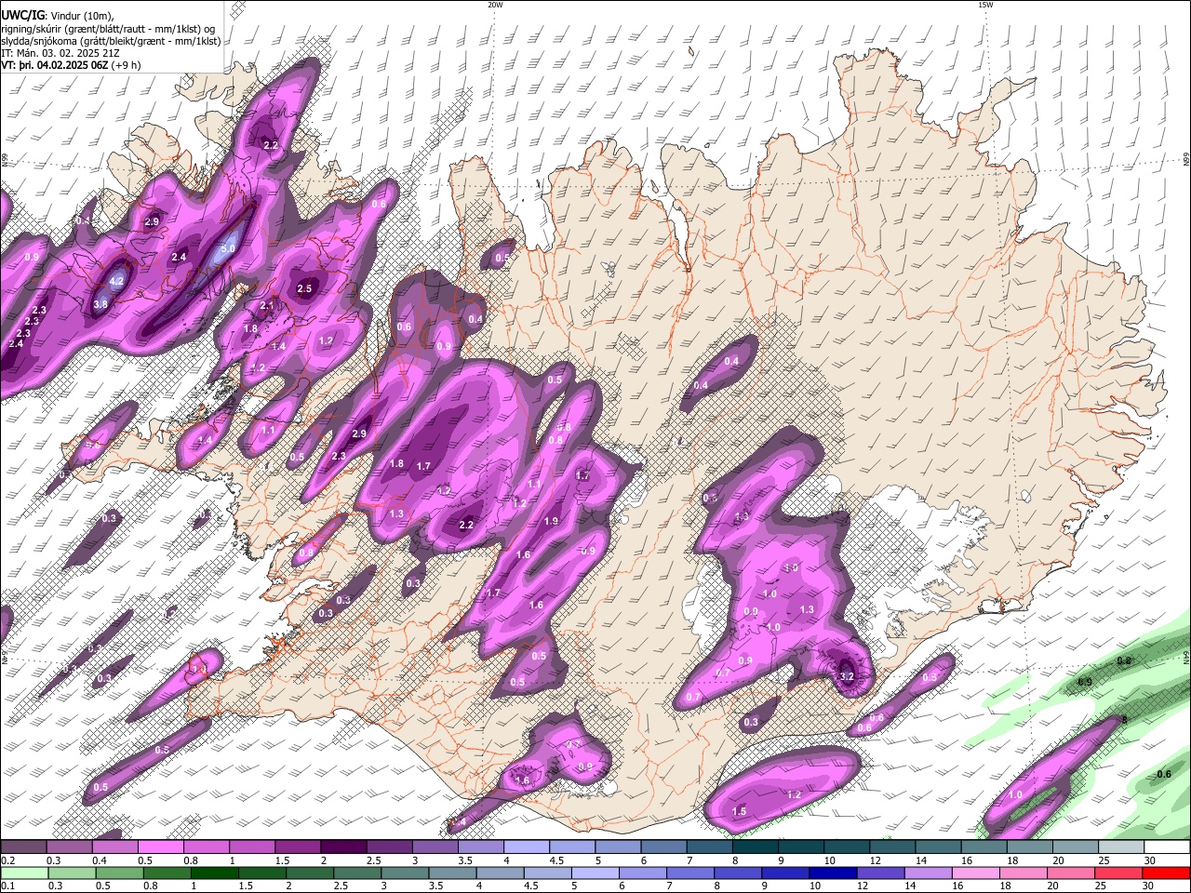Screen dimensions: 1191x893
Task: Click the header text 'UWC/IG: Vindur (10m),'
Action: [x=57, y=16]
